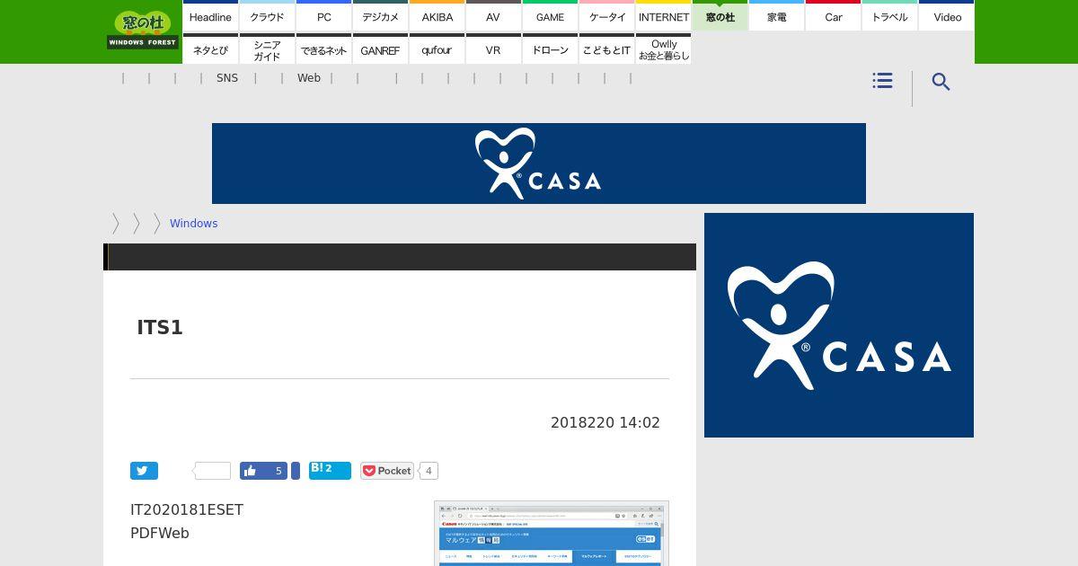
Task: Open the PC tab
Action: [x=323, y=16]
